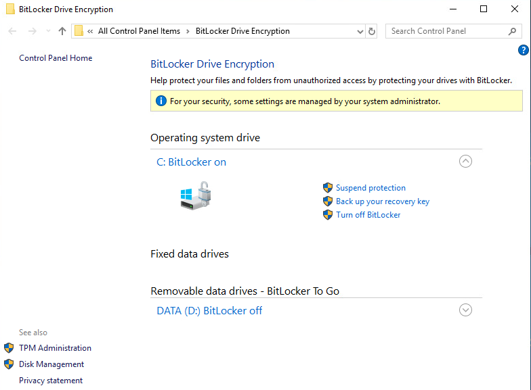The image size is (531, 390).
Task: Click the shield icon next to TPM Administration
Action: coord(9,347)
